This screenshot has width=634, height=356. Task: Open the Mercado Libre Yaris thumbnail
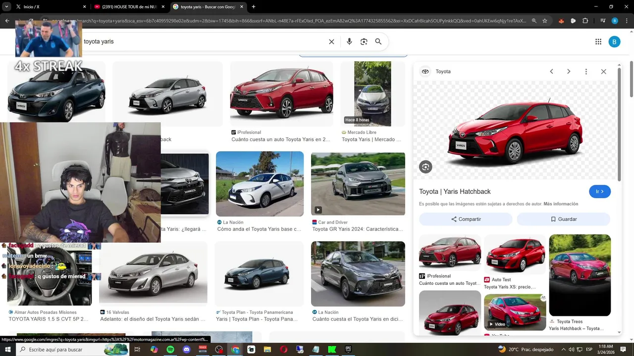tap(372, 94)
